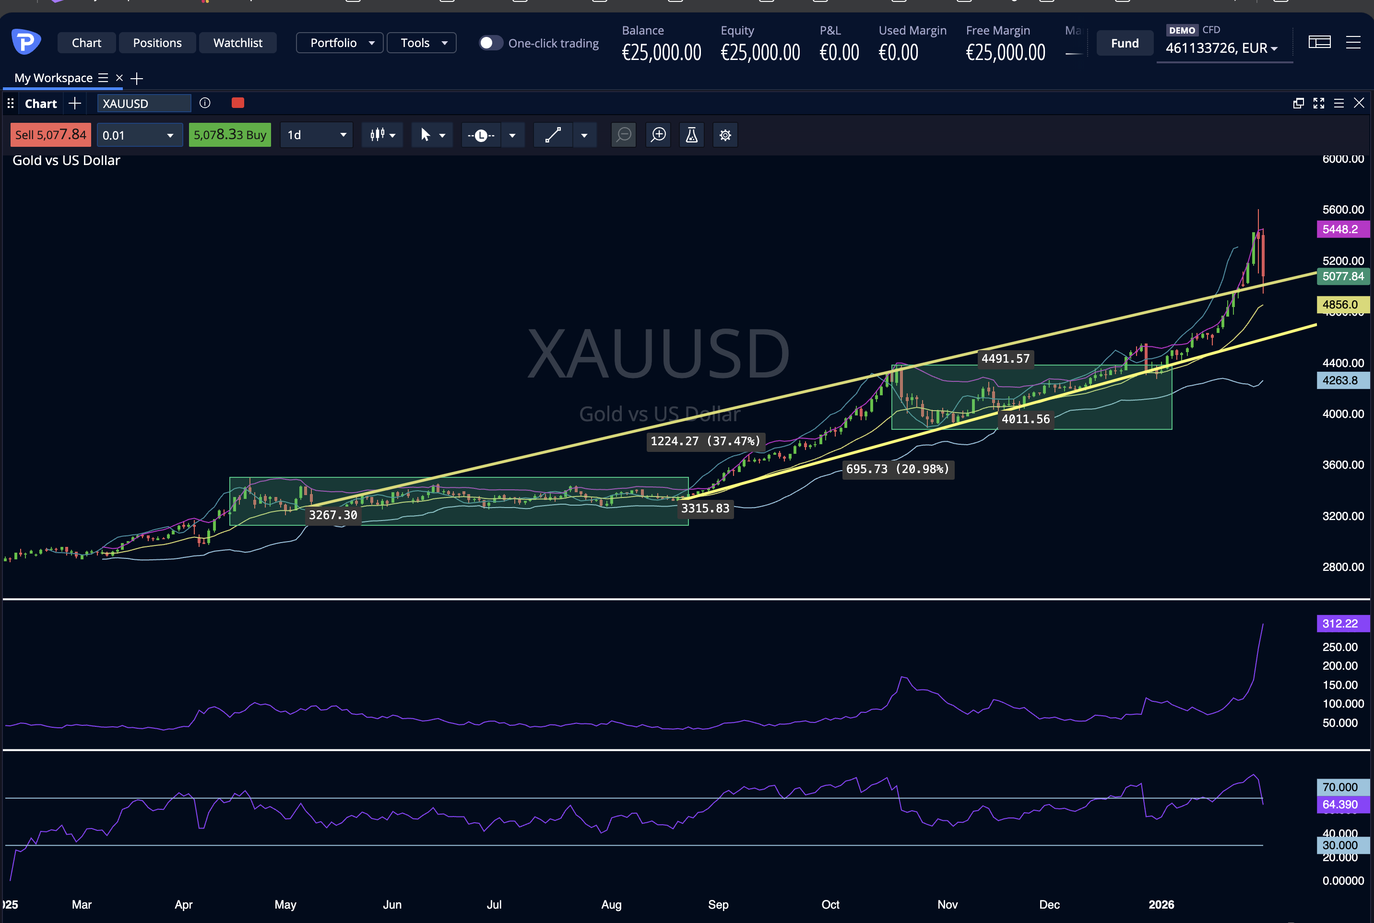This screenshot has width=1374, height=923.
Task: Expand the 1d timeframe dropdown
Action: pyautogui.click(x=317, y=135)
